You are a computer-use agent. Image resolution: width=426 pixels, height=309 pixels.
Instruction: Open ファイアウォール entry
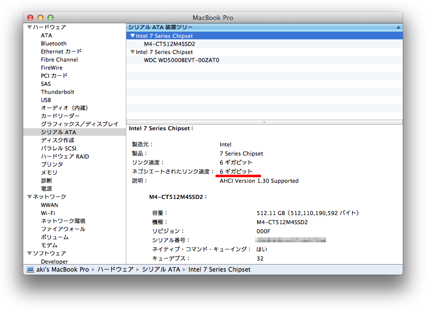coord(63,229)
